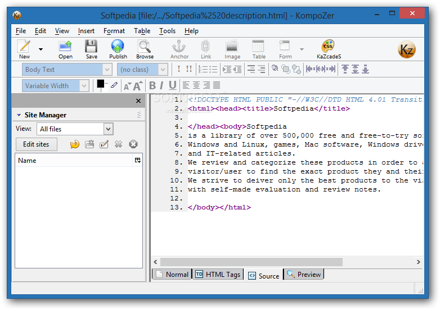Justify text alignment
This screenshot has width=440, height=310.
coord(217,85)
